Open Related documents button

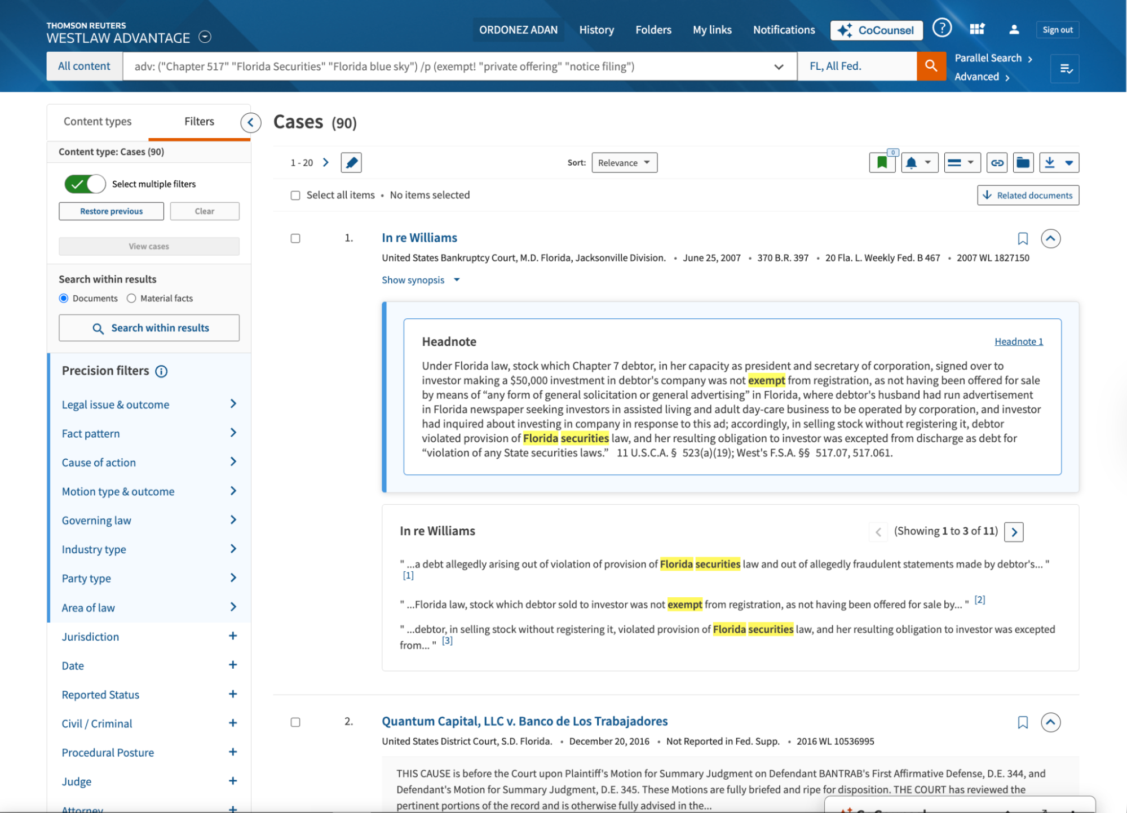(1028, 196)
